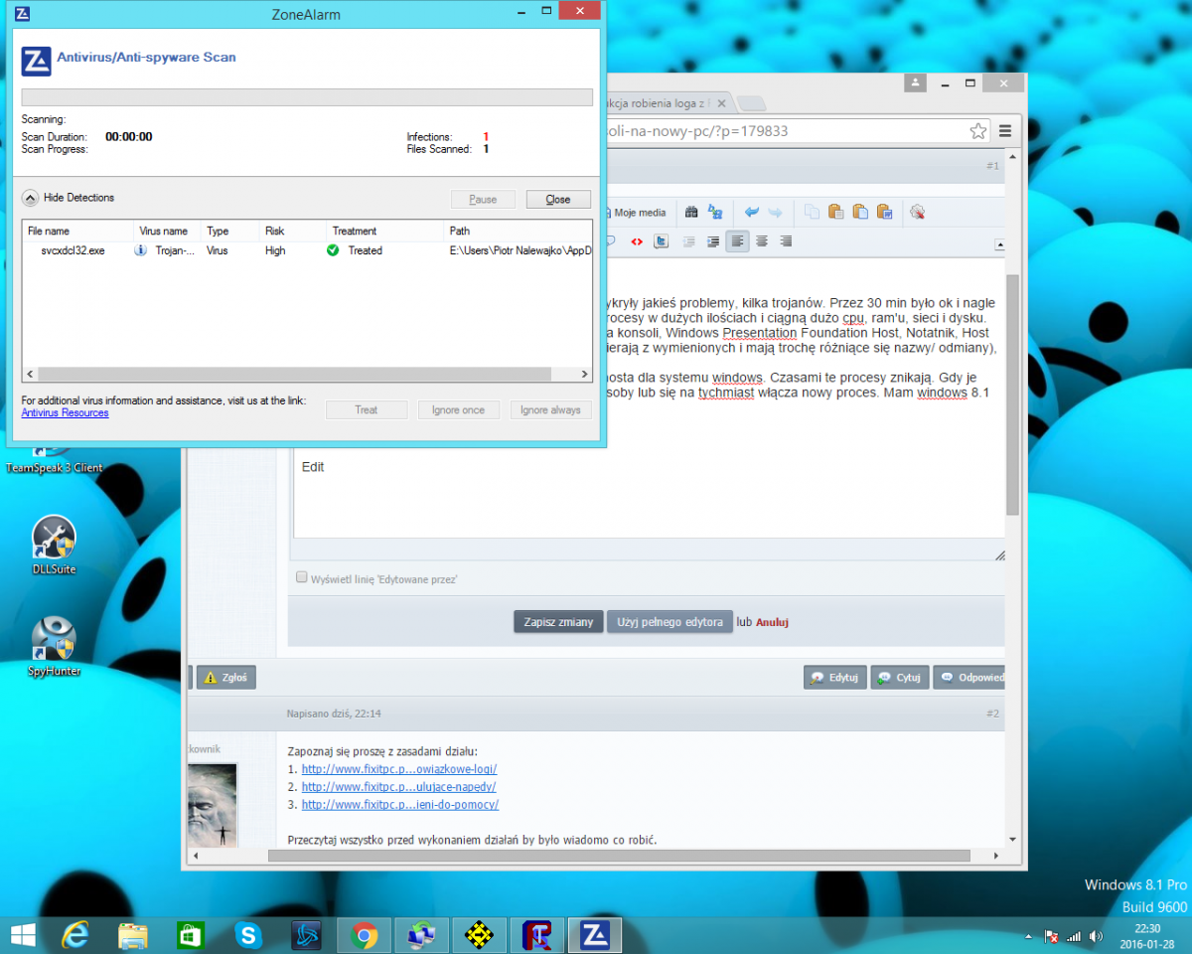Click the copy icon in editor toolbar
Viewport: 1192px width, 954px height.
click(812, 212)
